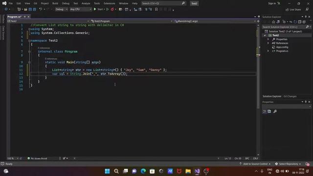The height and width of the screenshot is (176, 313).
Task: Click Collapse All icon in Solution Explorer
Action: pos(300,22)
